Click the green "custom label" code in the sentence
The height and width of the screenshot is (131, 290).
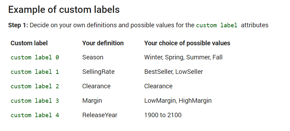click(217, 25)
